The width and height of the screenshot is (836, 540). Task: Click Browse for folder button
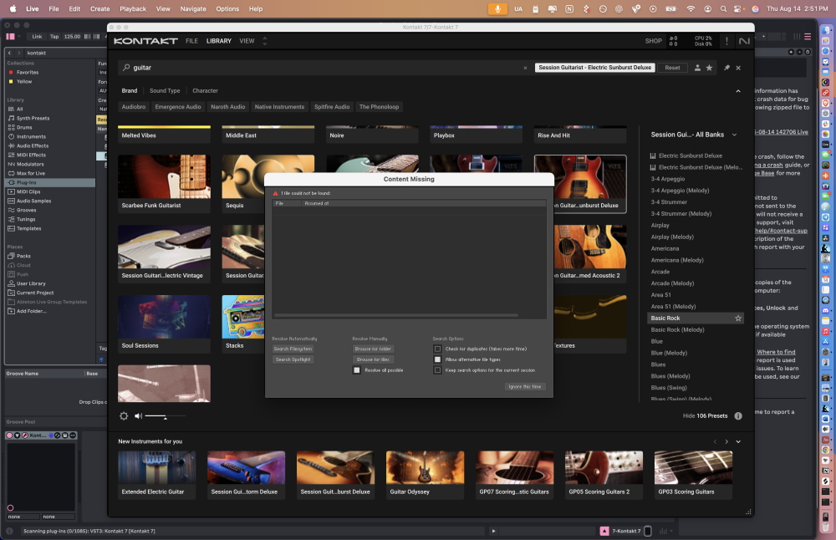coord(373,349)
